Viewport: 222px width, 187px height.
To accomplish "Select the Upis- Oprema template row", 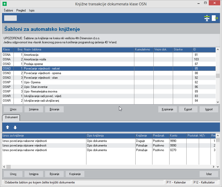I will 109,82.
